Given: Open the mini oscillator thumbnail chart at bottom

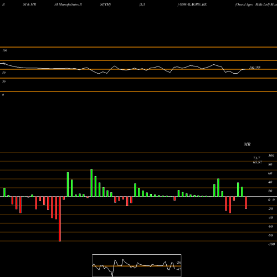Looking at the screenshot, I should [137, 265].
